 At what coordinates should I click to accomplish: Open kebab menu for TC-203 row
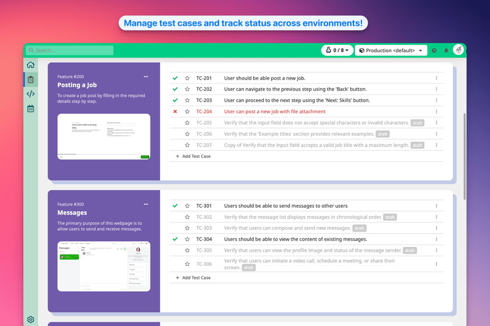(436, 100)
